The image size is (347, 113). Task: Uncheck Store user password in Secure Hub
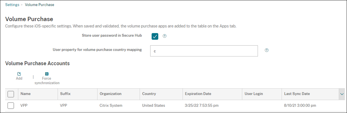tap(155, 36)
